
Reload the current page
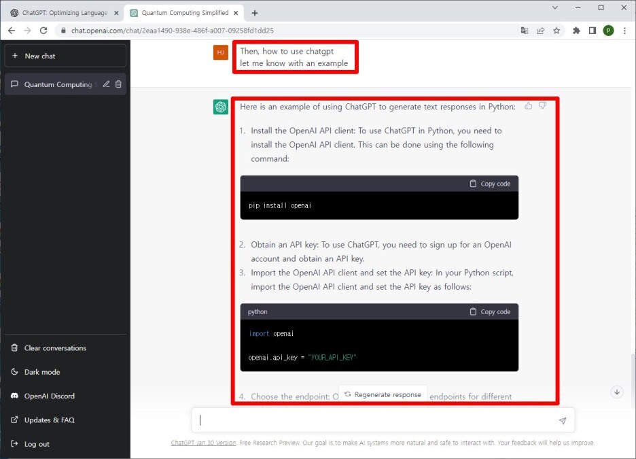(43, 31)
